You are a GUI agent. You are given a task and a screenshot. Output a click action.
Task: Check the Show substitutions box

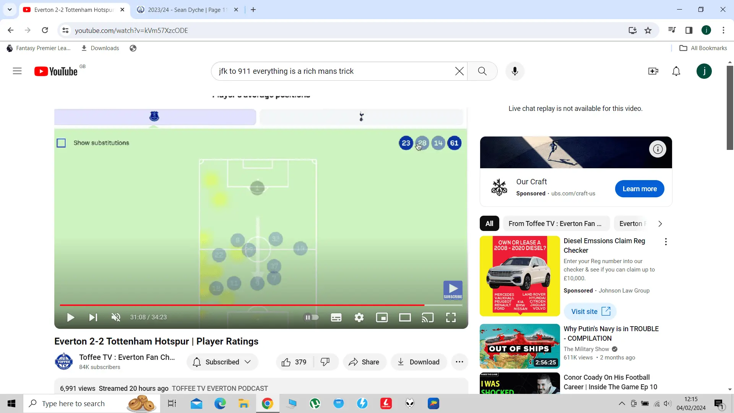[x=61, y=143]
